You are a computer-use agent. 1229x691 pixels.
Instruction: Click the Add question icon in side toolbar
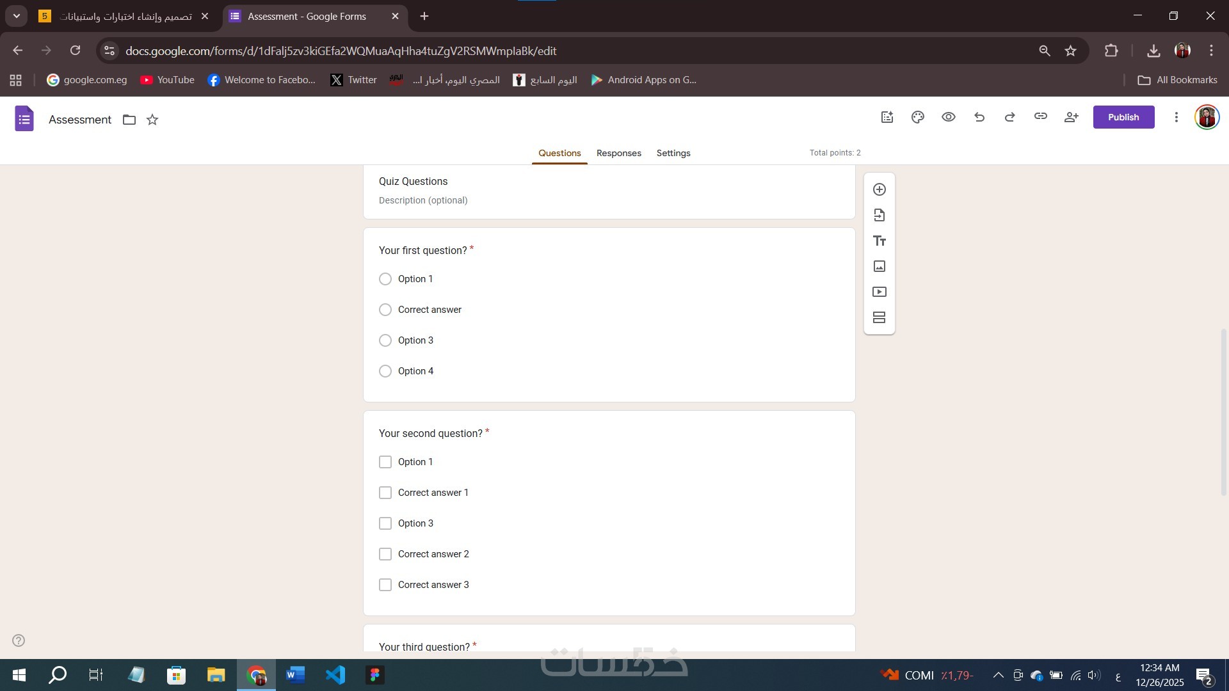click(x=880, y=189)
